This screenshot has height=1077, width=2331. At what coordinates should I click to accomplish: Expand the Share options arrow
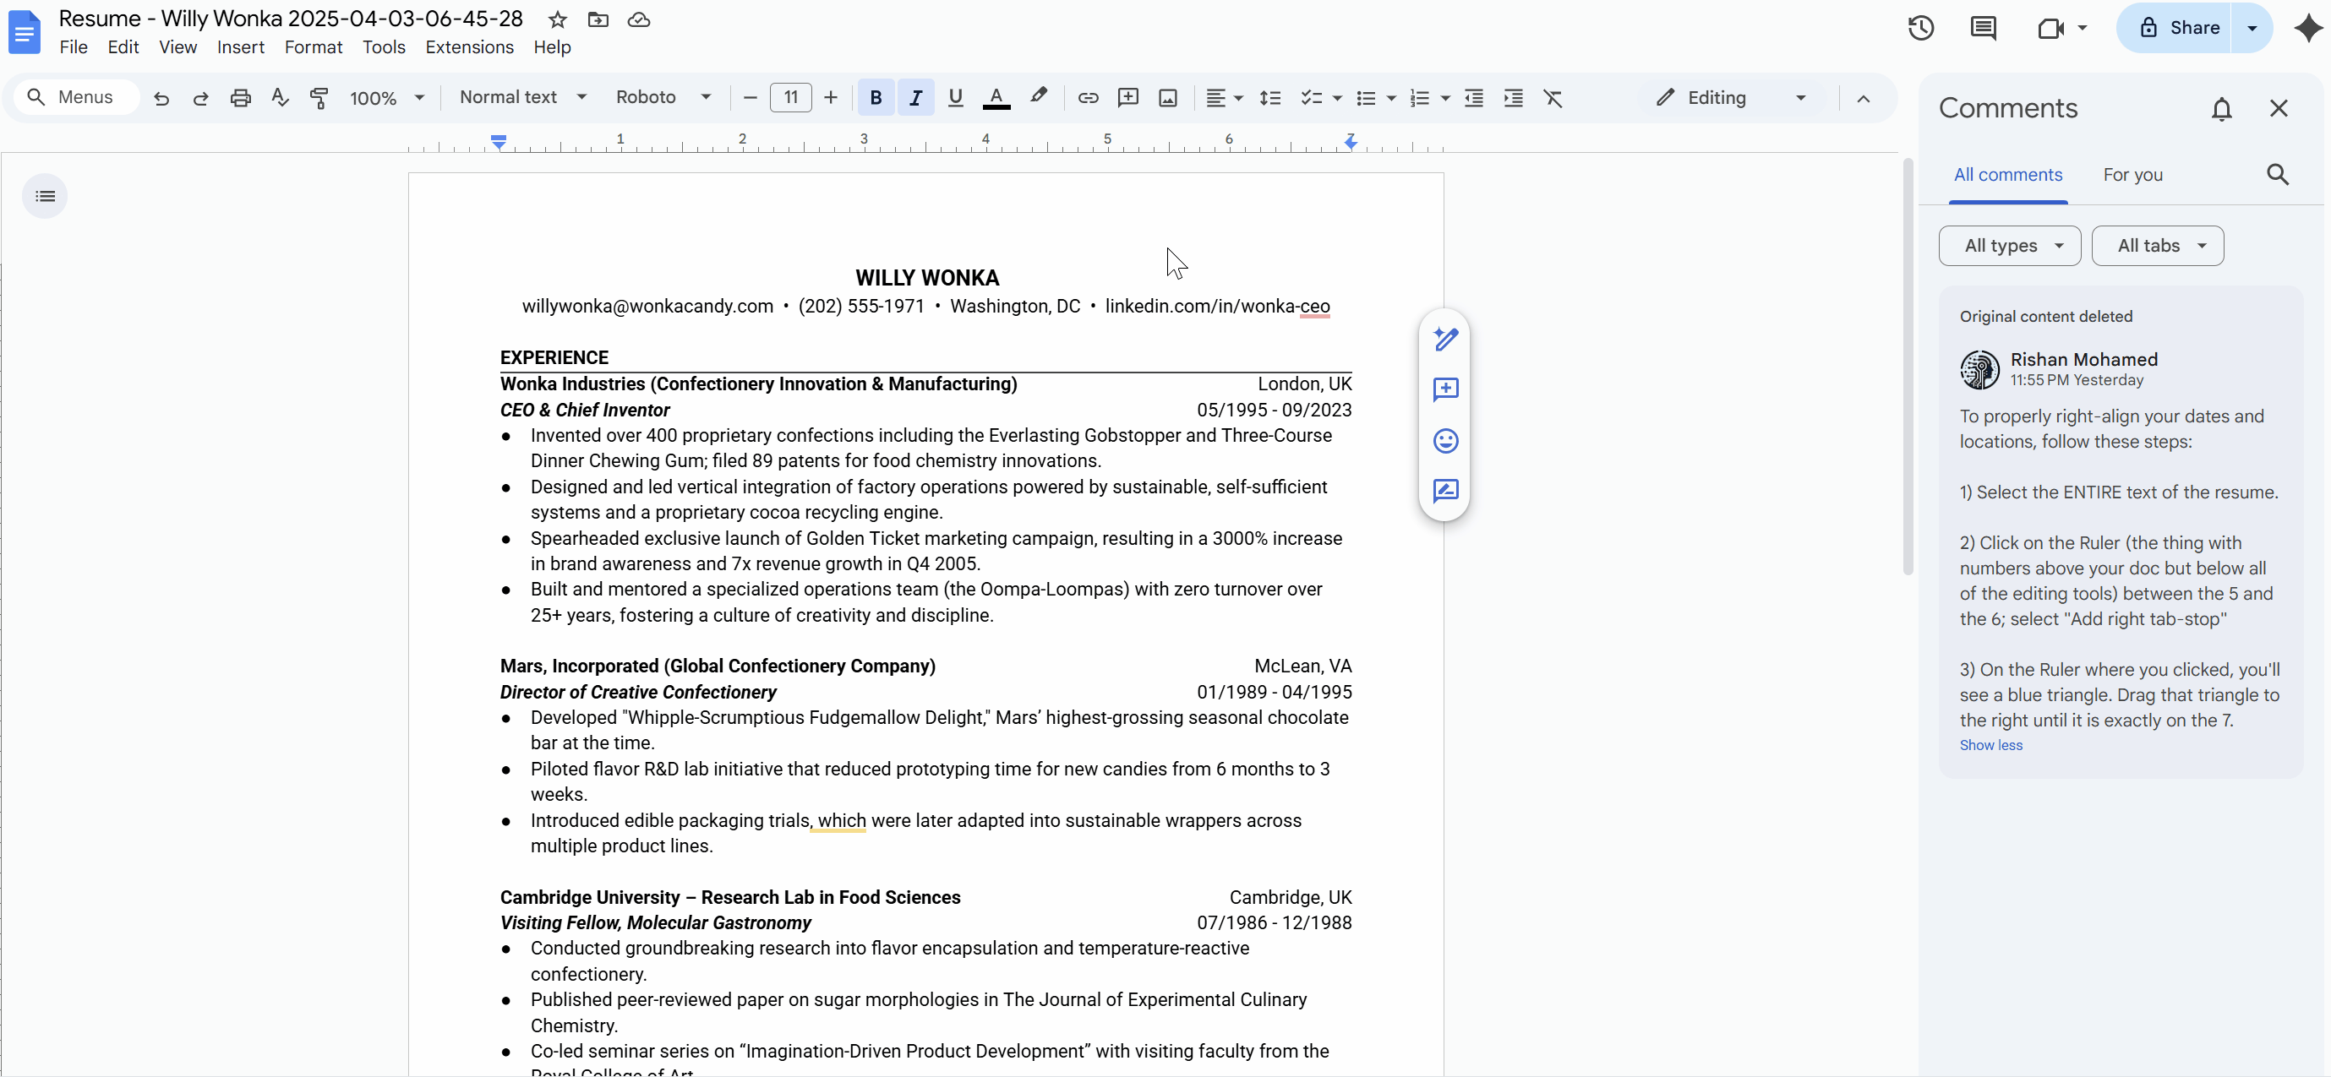tap(2252, 28)
